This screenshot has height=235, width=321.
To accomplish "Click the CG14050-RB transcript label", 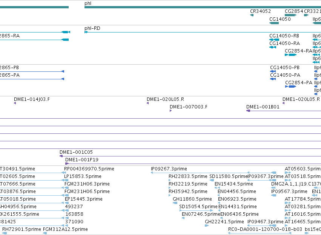I will click(284, 36).
